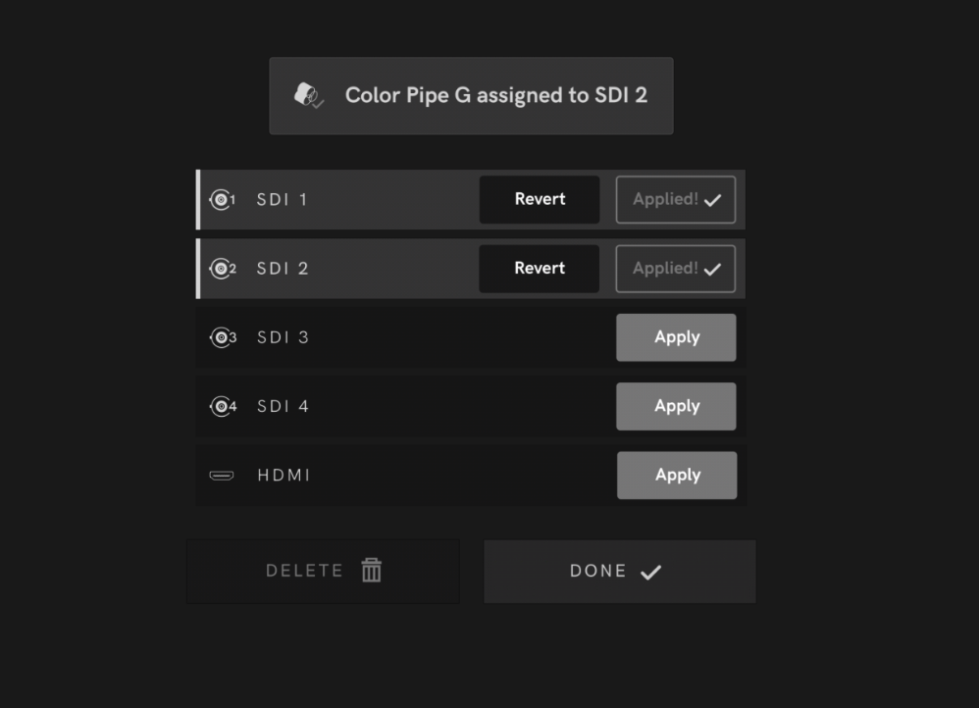Toggle the Applied! state for SDI 2

675,269
